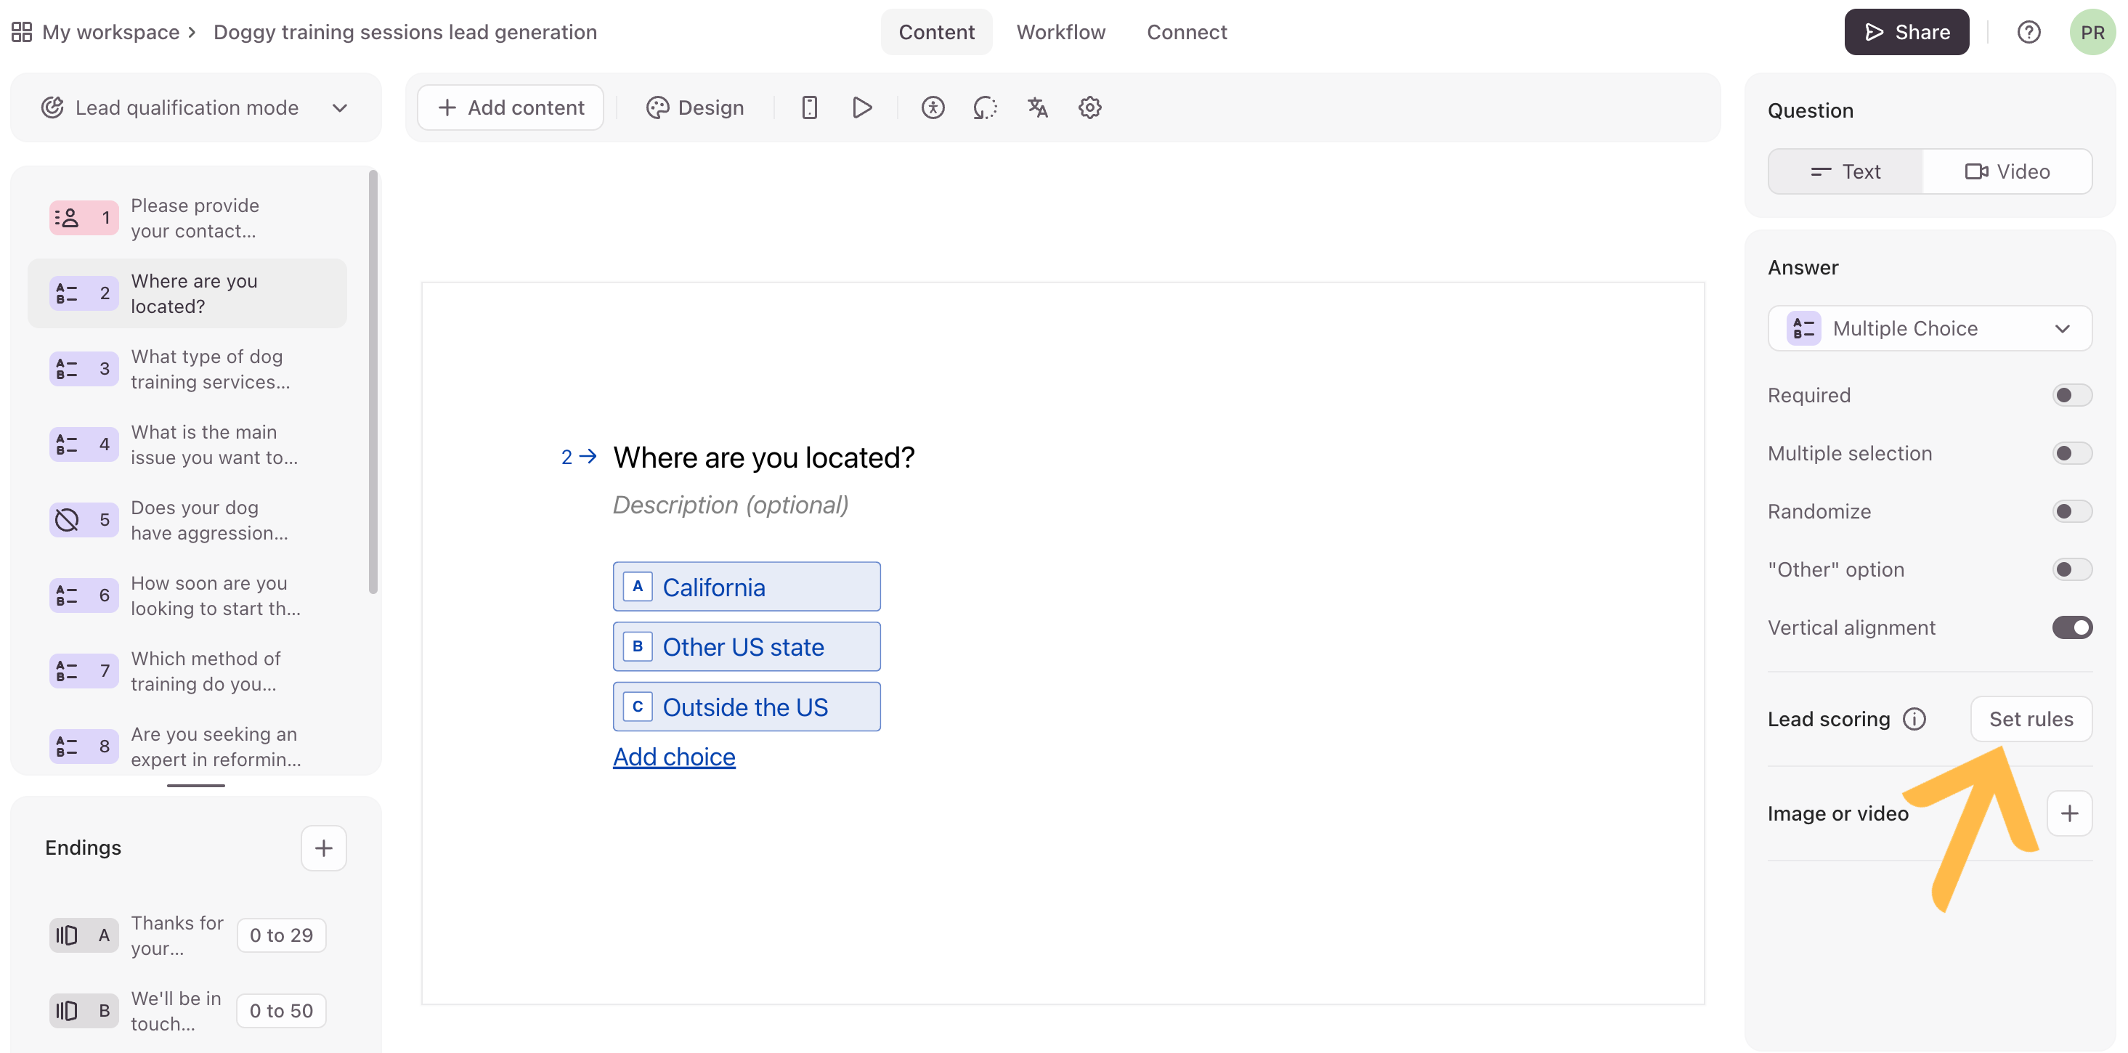Click the ending screen icon for ending A
The image size is (2128, 1053).
(68, 936)
